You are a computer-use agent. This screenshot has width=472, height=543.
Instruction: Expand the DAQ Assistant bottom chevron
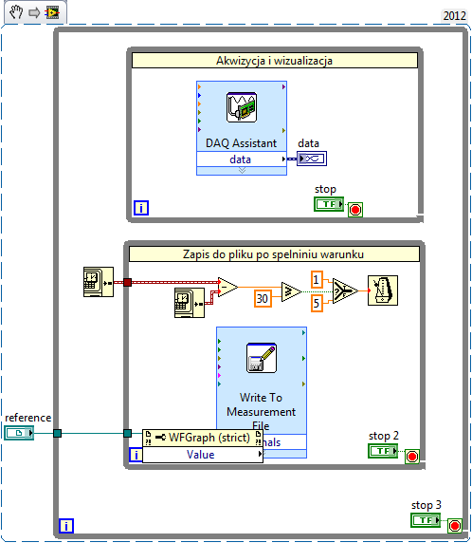click(x=242, y=170)
